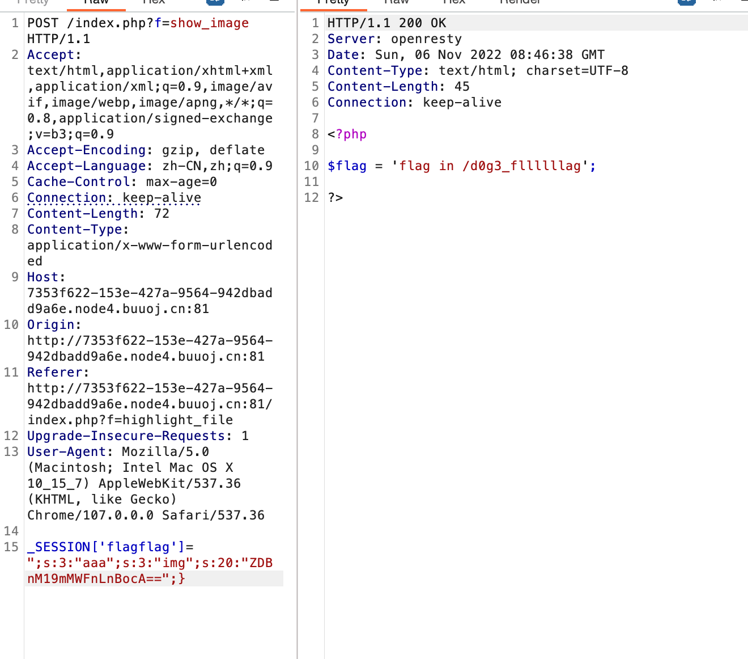Click the Content-Length: 45 response header
The height and width of the screenshot is (659, 748).
coord(399,87)
